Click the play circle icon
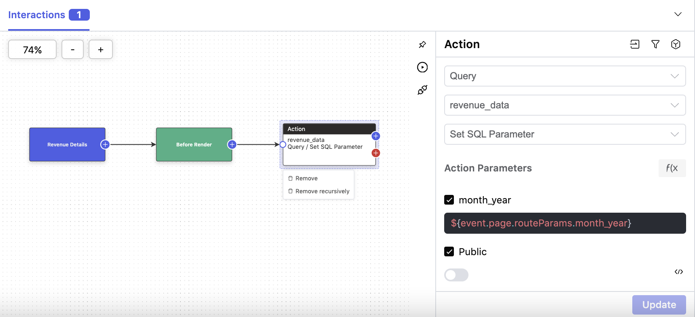The width and height of the screenshot is (695, 317). coord(422,67)
